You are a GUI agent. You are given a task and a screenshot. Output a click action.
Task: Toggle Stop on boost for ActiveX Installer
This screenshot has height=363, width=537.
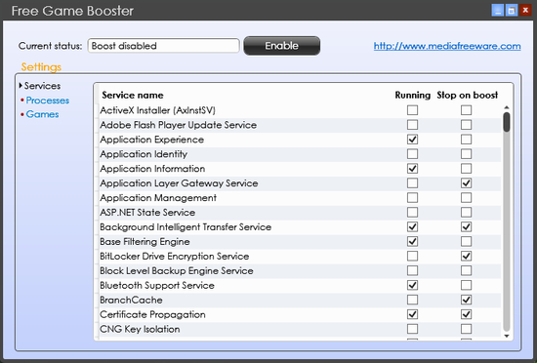pyautogui.click(x=466, y=110)
